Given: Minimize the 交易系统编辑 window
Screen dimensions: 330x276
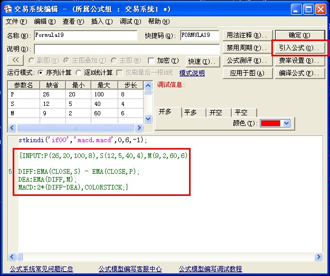Looking at the screenshot, I should 296,9.
